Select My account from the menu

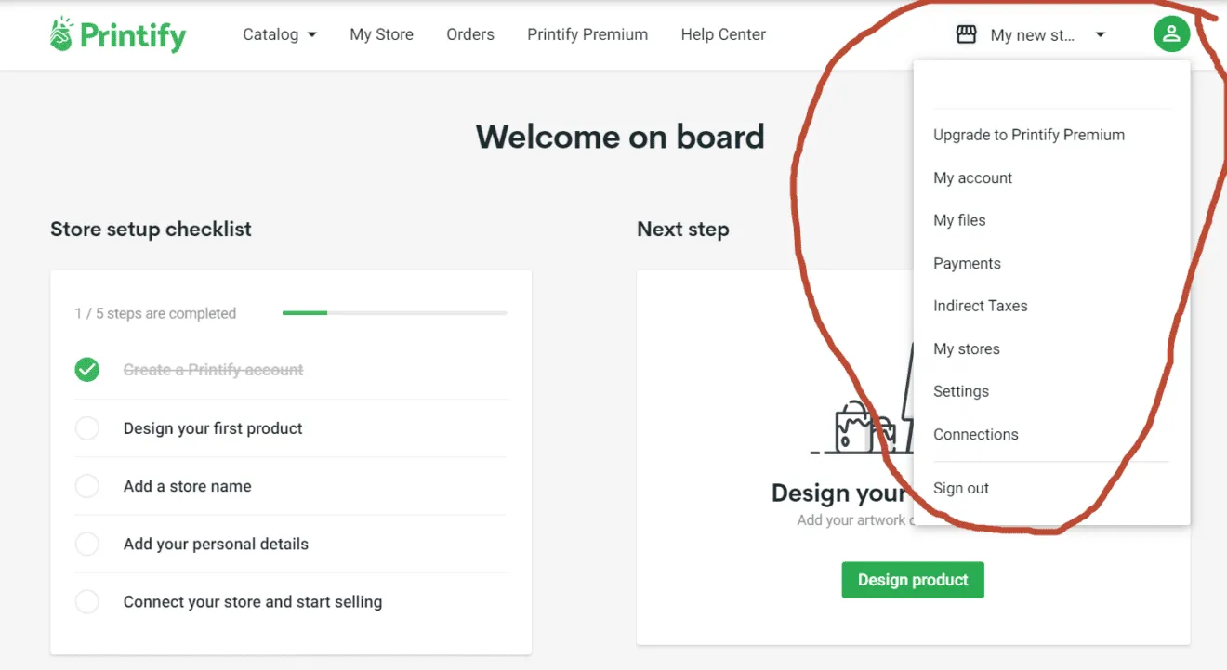point(973,177)
